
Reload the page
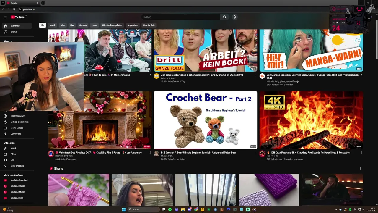coord(14,9)
